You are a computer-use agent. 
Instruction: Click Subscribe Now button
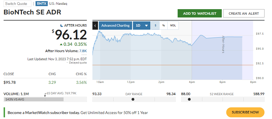point(245,112)
